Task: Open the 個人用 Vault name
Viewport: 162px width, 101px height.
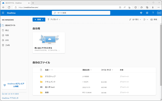Action: coord(50,87)
